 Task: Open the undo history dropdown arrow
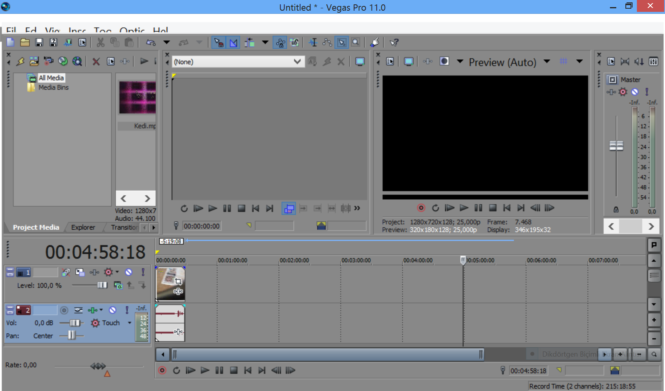point(167,42)
